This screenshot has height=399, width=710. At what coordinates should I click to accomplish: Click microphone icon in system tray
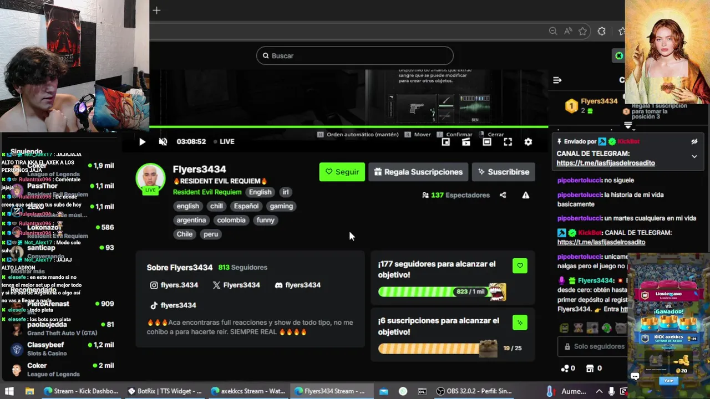click(611, 391)
